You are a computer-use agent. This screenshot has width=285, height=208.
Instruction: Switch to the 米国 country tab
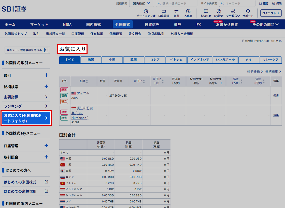[x=91, y=60]
